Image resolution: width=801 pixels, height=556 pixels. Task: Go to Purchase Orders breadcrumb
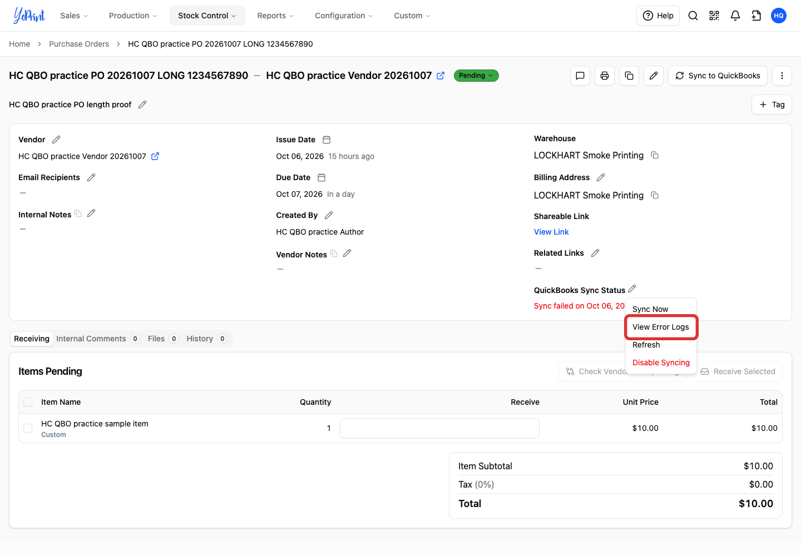click(x=79, y=44)
